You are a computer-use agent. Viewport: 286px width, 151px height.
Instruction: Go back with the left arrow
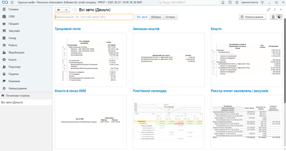click(59, 10)
